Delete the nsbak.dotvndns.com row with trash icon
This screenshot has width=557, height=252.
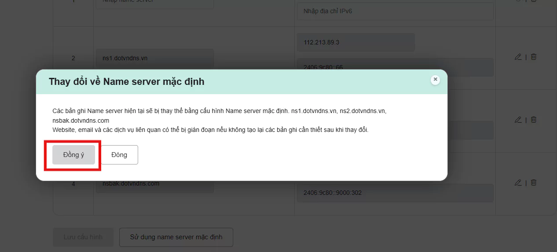(x=534, y=183)
